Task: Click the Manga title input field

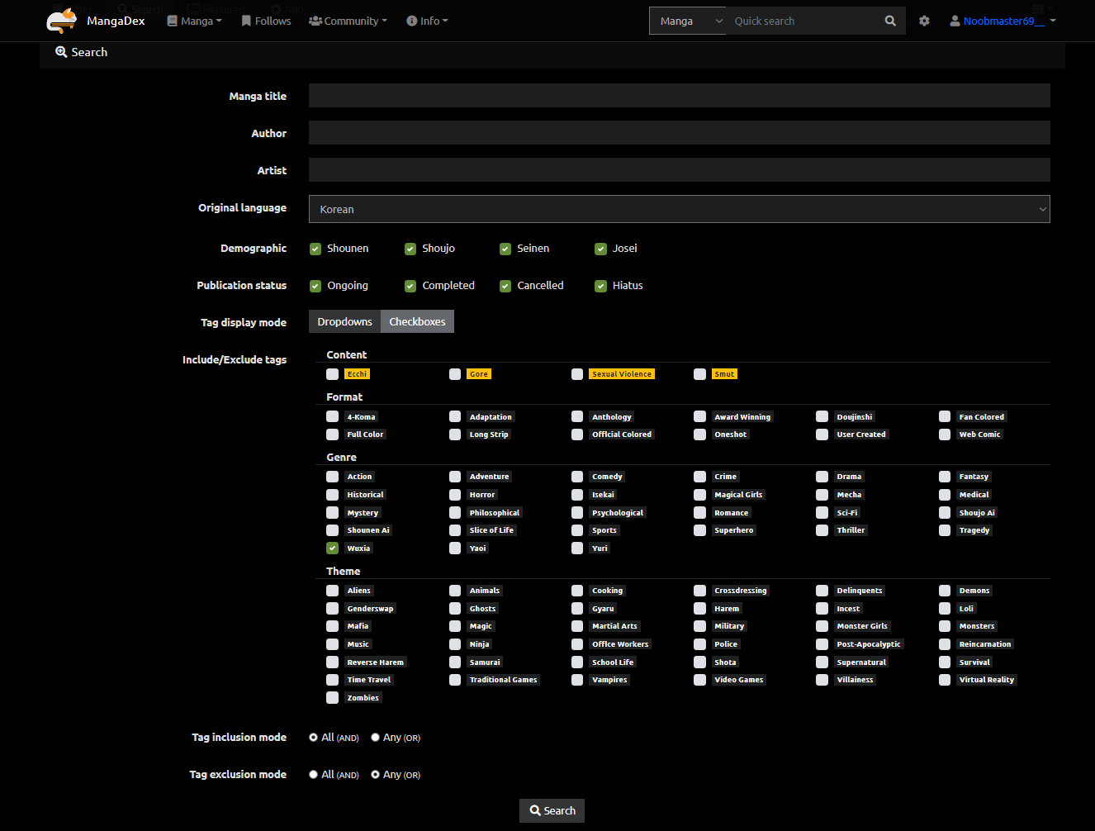Action: tap(679, 96)
